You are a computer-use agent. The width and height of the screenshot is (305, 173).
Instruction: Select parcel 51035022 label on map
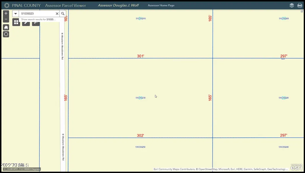pyautogui.click(x=283, y=98)
